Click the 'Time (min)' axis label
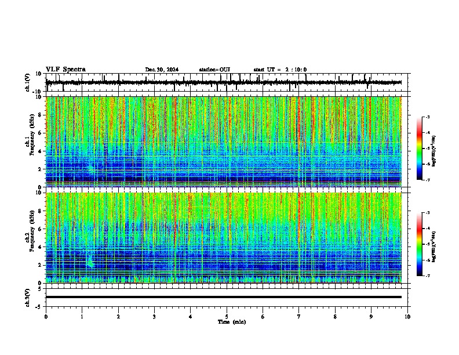 click(x=232, y=322)
